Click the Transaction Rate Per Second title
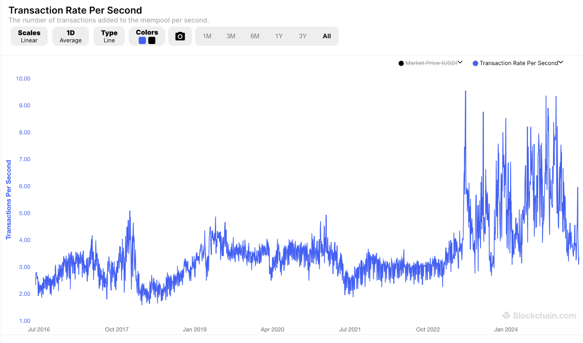Image resolution: width=583 pixels, height=343 pixels. pyautogui.click(x=75, y=10)
